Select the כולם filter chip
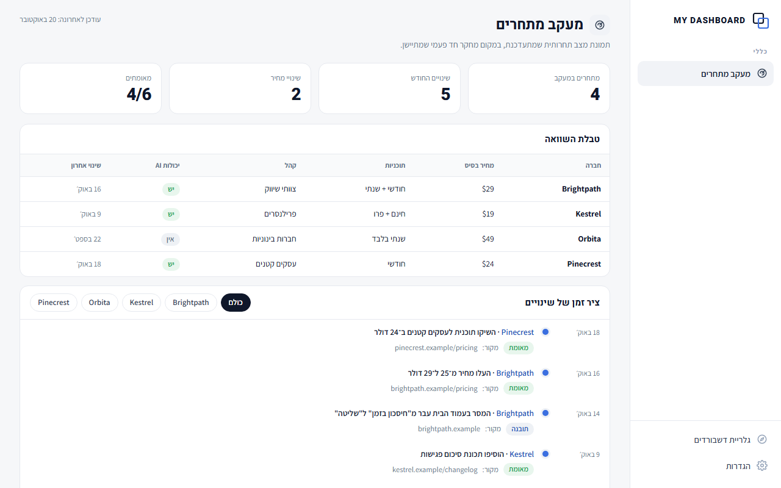 [236, 303]
